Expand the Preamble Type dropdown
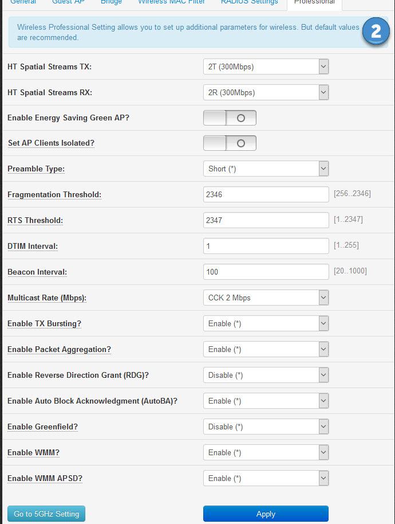The image size is (395, 524). click(x=266, y=169)
